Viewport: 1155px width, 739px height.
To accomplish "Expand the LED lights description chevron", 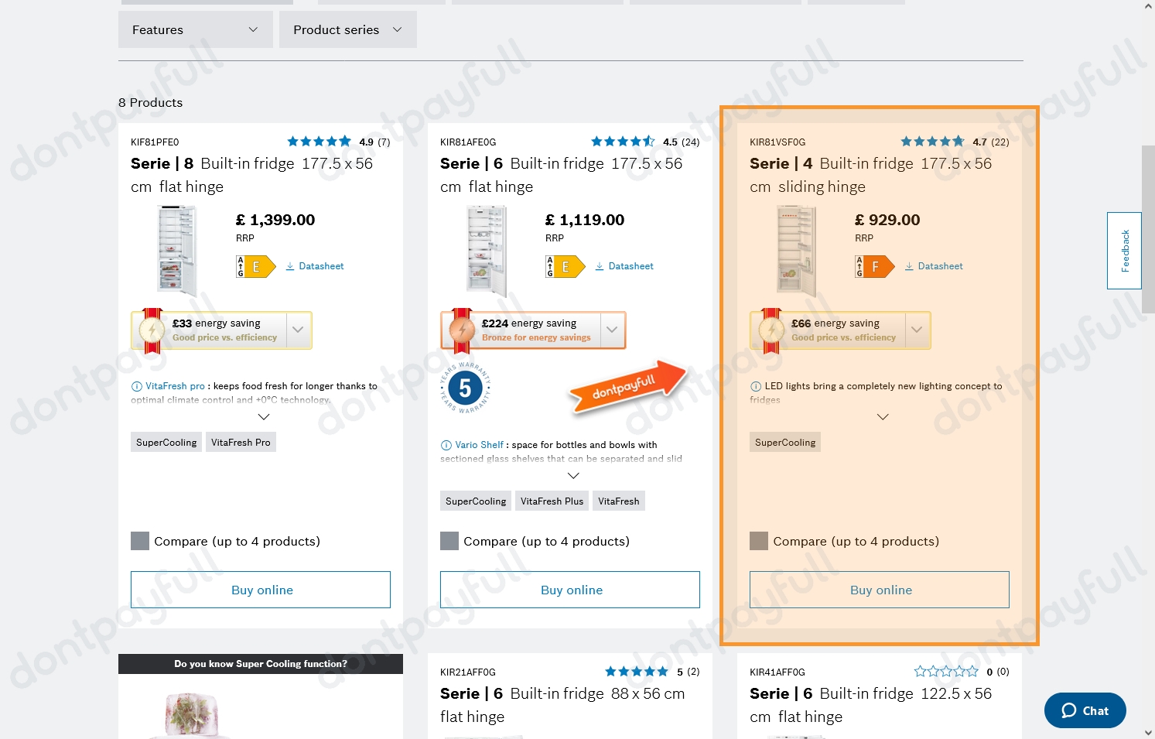I will pyautogui.click(x=883, y=417).
